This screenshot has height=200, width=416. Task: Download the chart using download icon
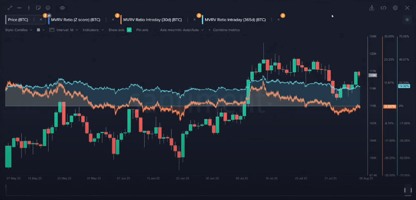coord(372,8)
